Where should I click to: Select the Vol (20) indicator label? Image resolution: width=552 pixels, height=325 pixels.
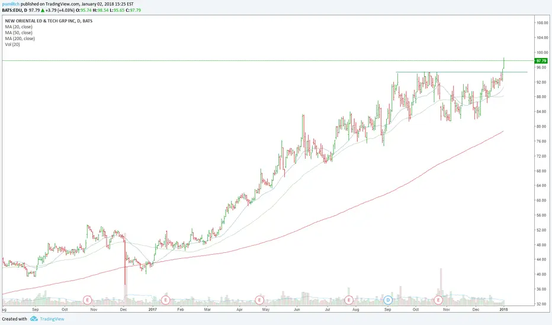click(12, 45)
